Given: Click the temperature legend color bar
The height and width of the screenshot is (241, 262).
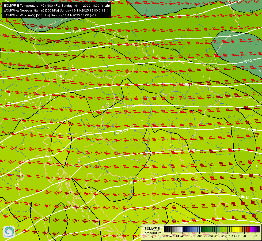Looking at the screenshot, I should point(211,229).
